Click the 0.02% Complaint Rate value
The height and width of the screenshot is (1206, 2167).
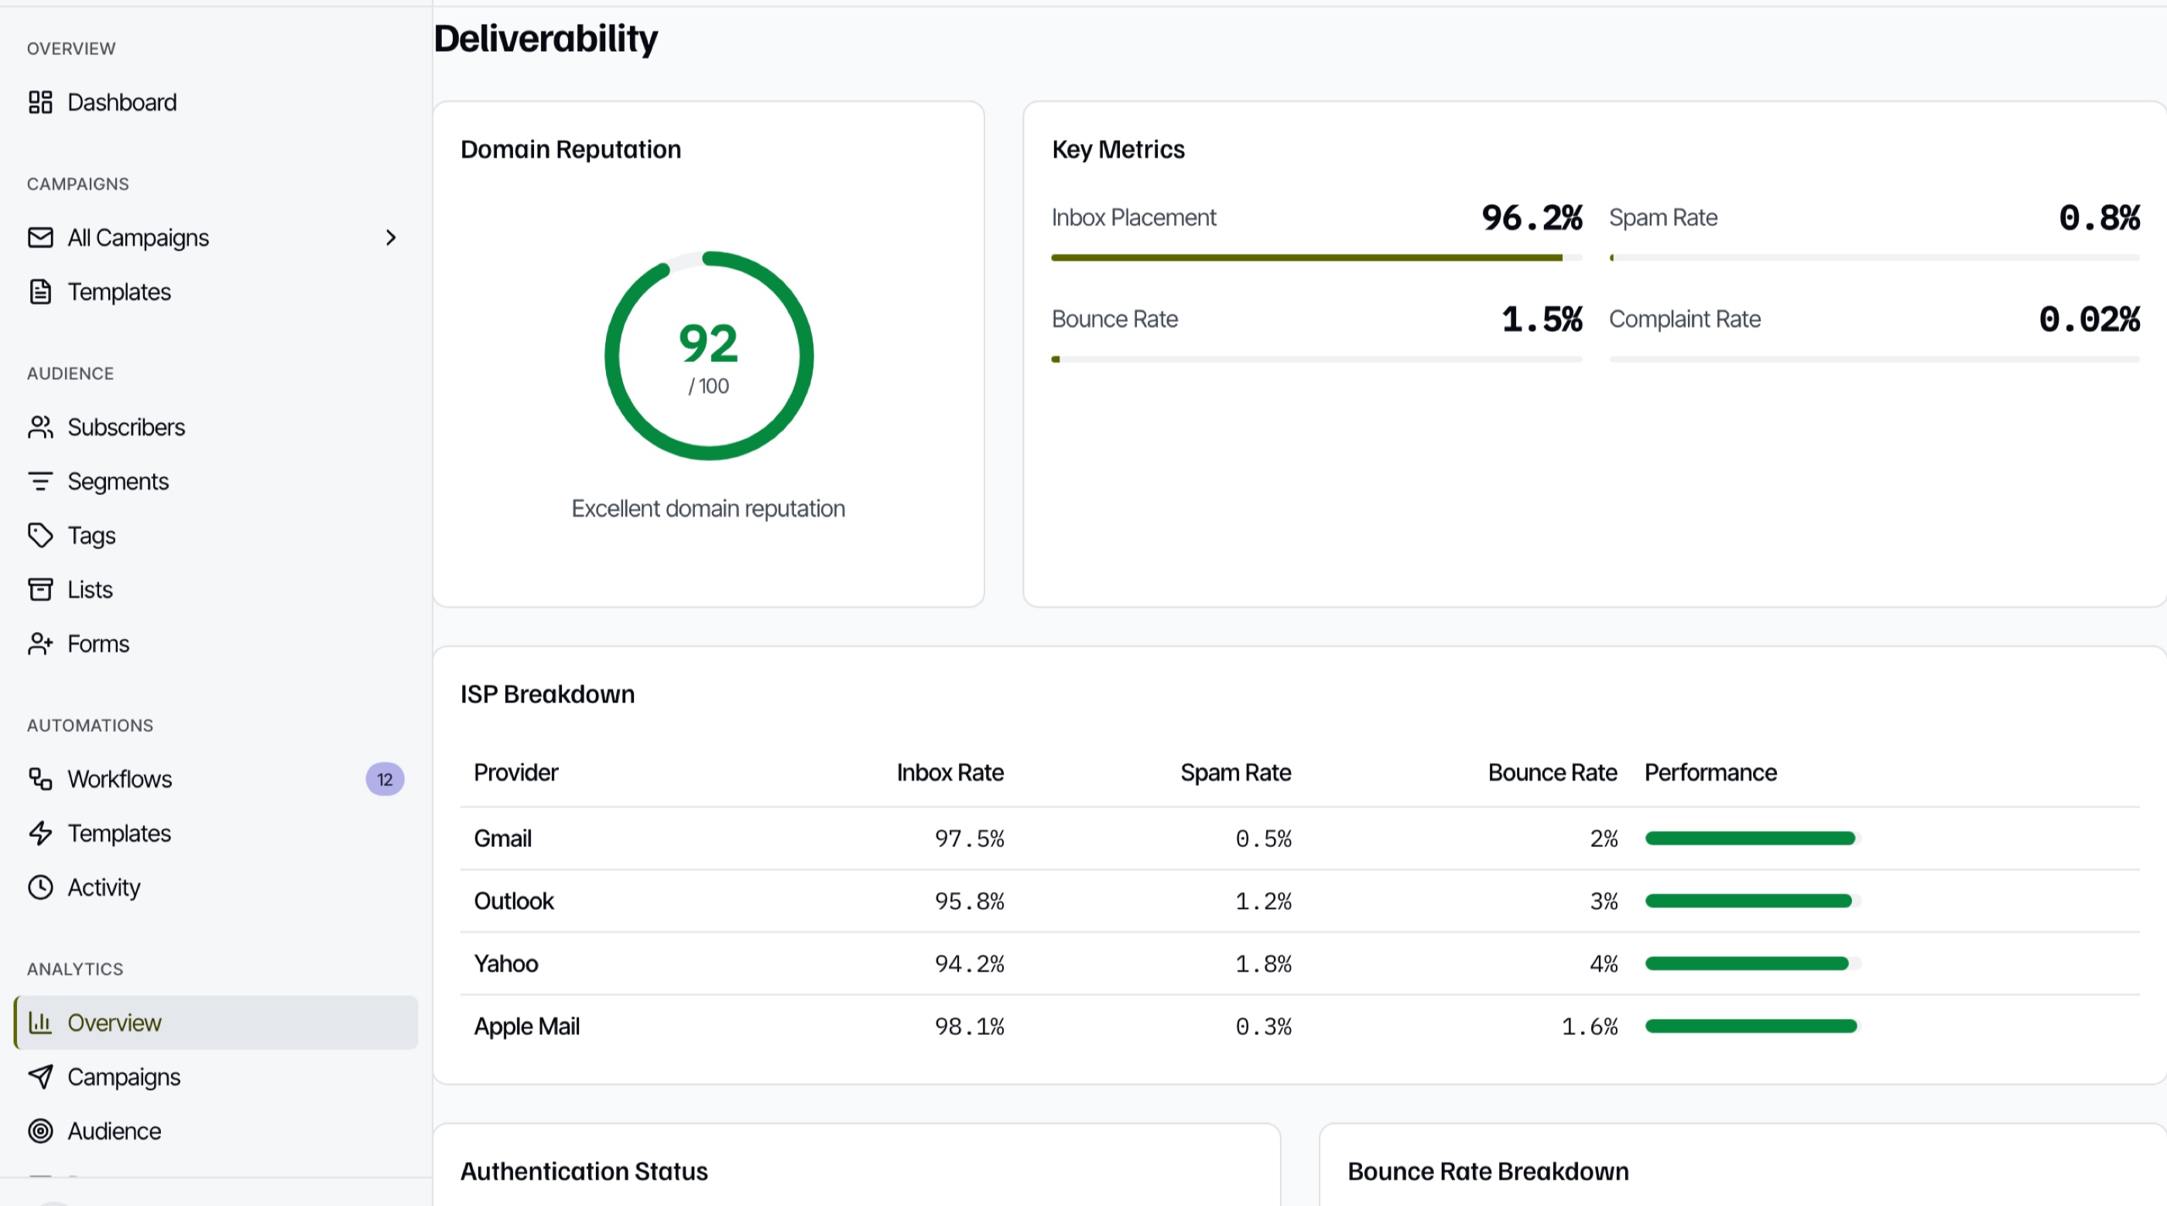tap(2089, 319)
